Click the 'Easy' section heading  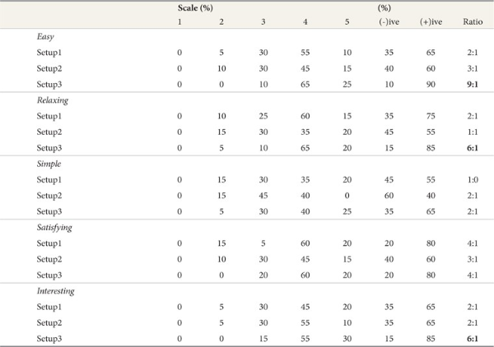[x=45, y=37]
